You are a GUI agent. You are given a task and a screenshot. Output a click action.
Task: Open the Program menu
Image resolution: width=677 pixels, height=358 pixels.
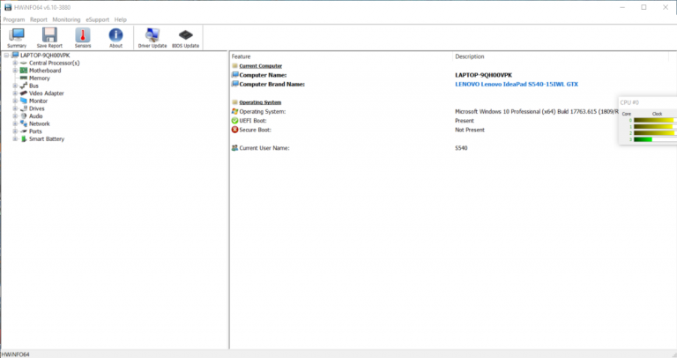[x=13, y=19]
